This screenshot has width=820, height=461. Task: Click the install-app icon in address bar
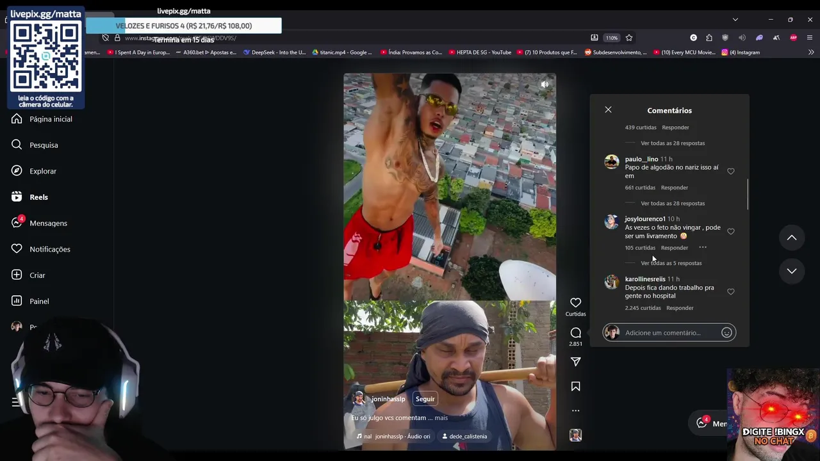tap(594, 38)
